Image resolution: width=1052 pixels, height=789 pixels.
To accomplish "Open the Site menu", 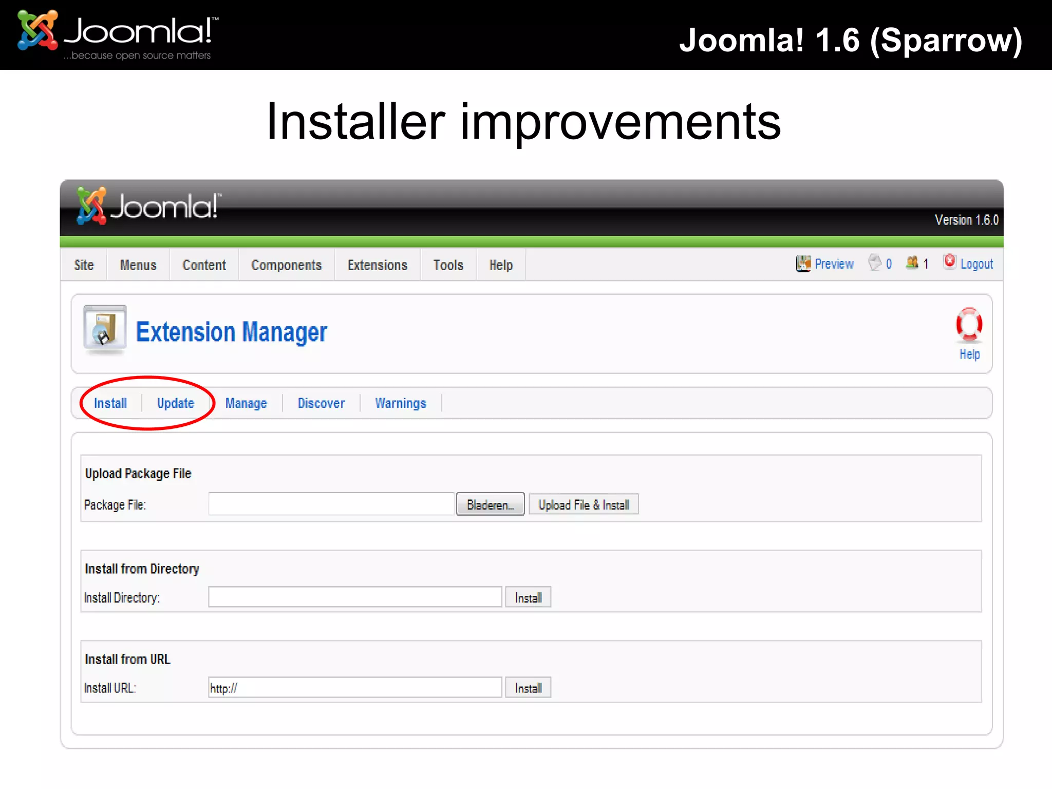I will point(84,265).
